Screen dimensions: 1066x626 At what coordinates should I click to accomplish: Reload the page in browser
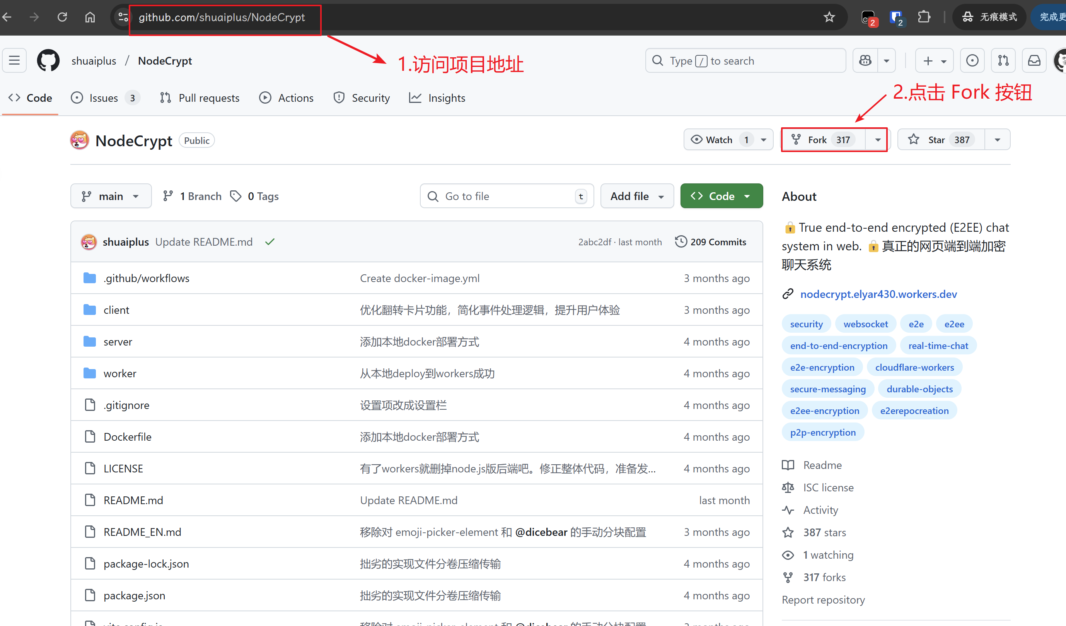[62, 17]
